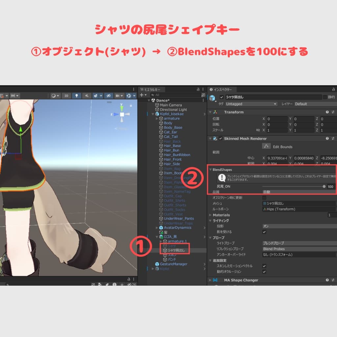Collapse the BlendShapes section
Viewport: 337px width, 337px height.
click(x=211, y=169)
